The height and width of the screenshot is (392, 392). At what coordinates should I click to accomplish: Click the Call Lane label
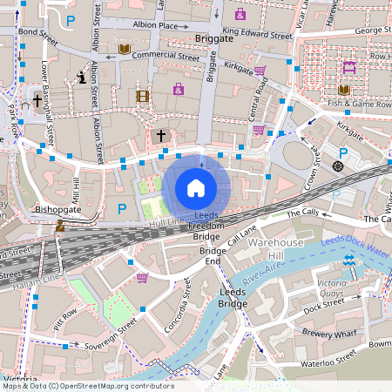tap(241, 236)
